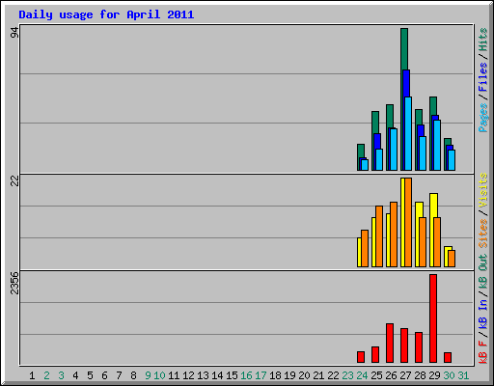Click day 18 on the x-axis
The width and height of the screenshot is (494, 386).
click(x=275, y=375)
